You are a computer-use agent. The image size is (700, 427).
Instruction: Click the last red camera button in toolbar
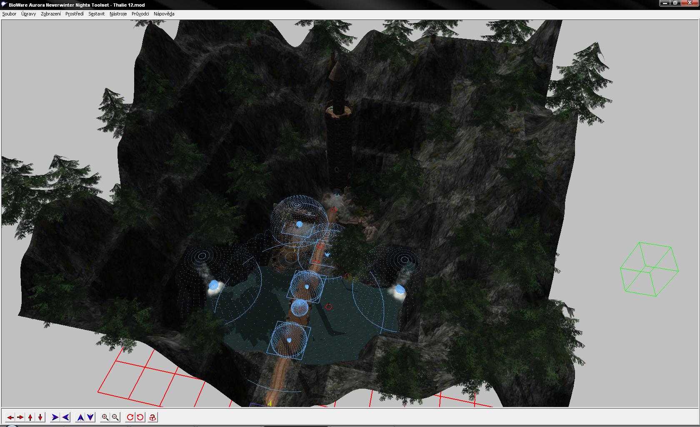point(153,417)
